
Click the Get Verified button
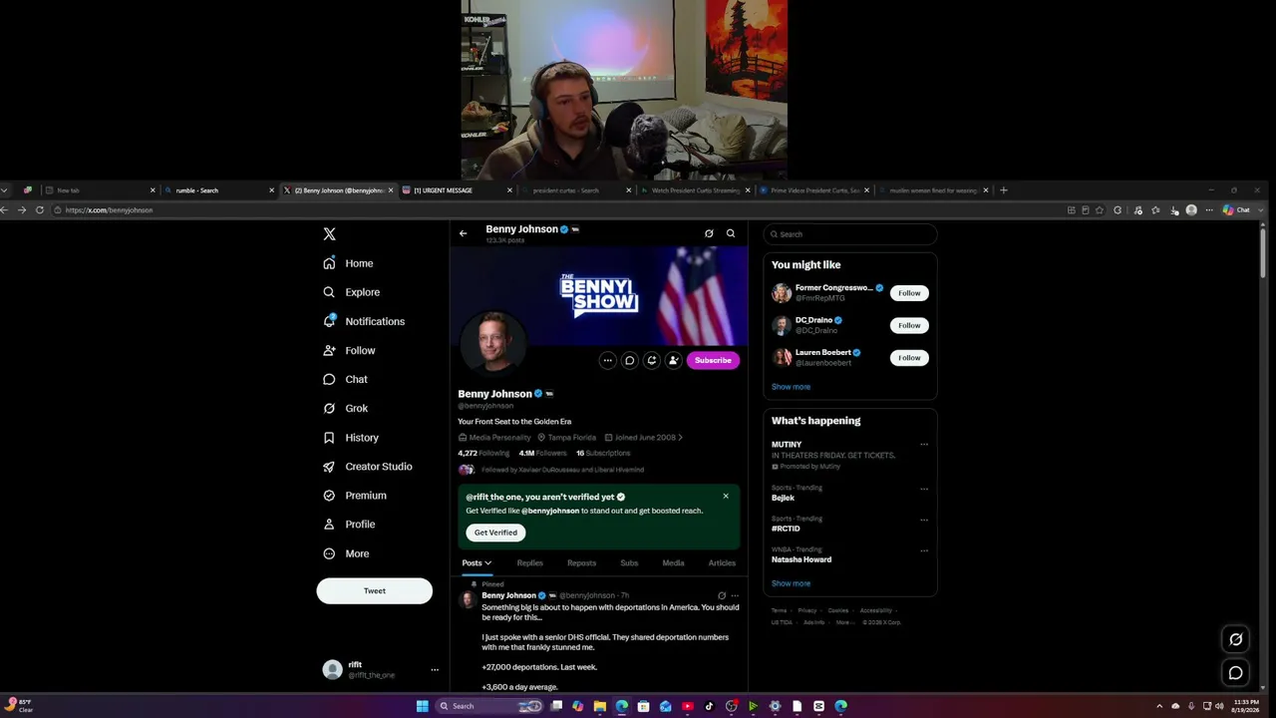pos(495,533)
